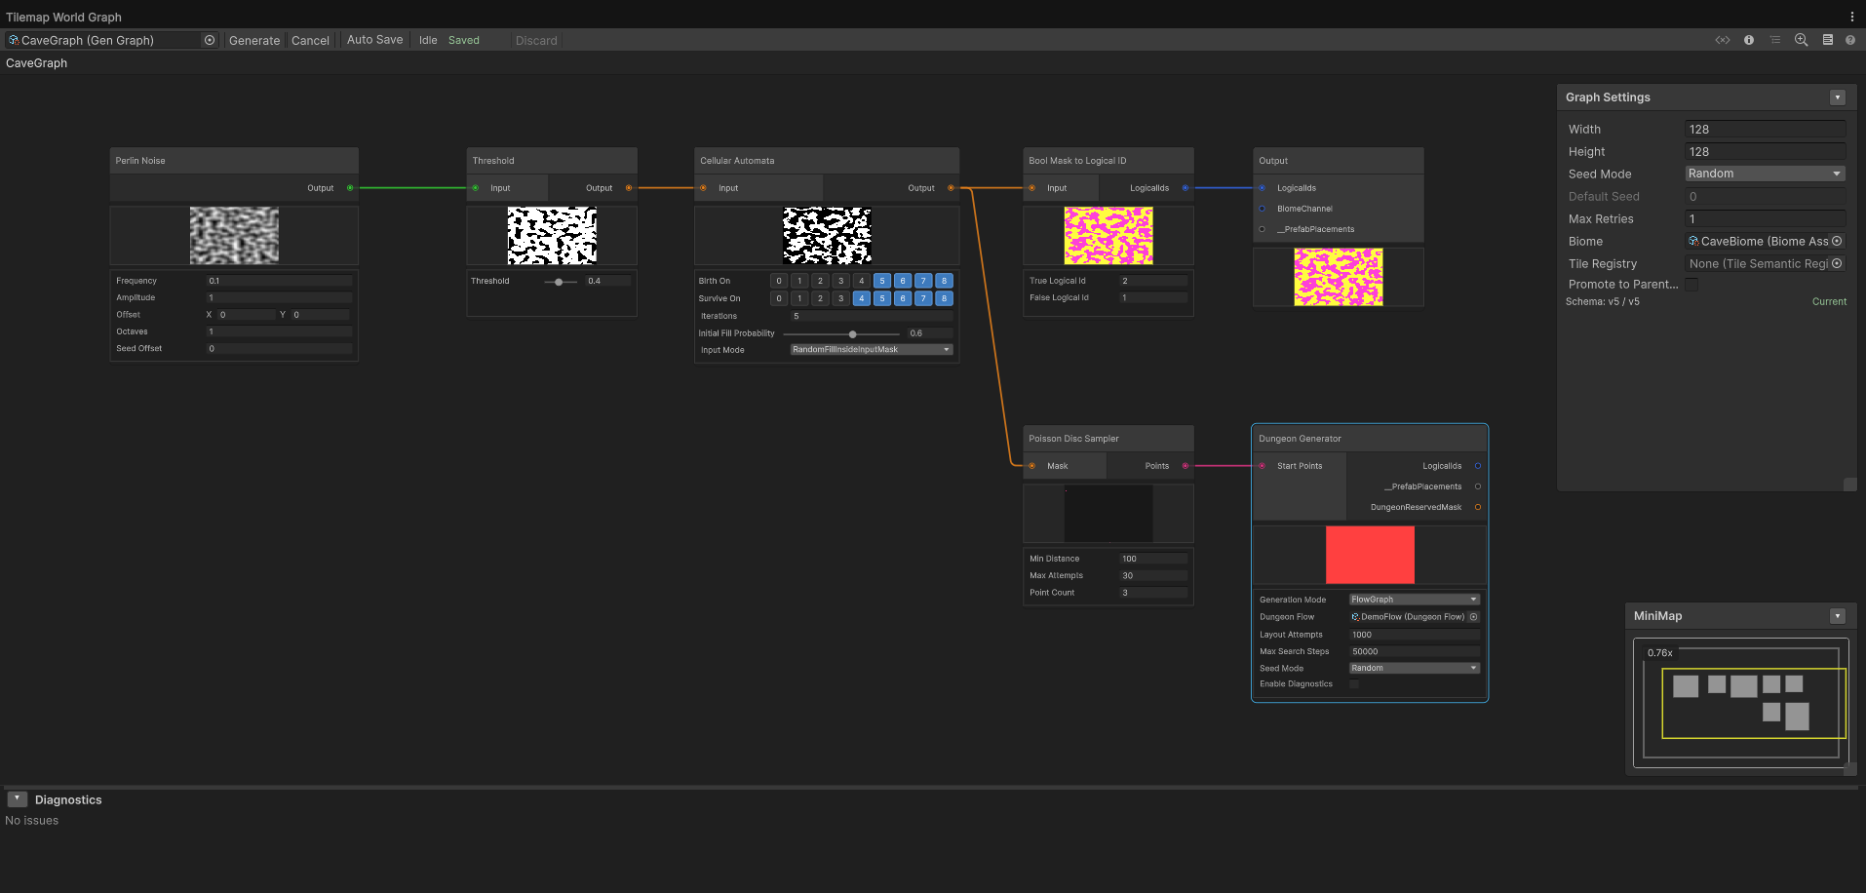Click Cellular Automata Output port
The width and height of the screenshot is (1866, 893).
click(x=951, y=188)
